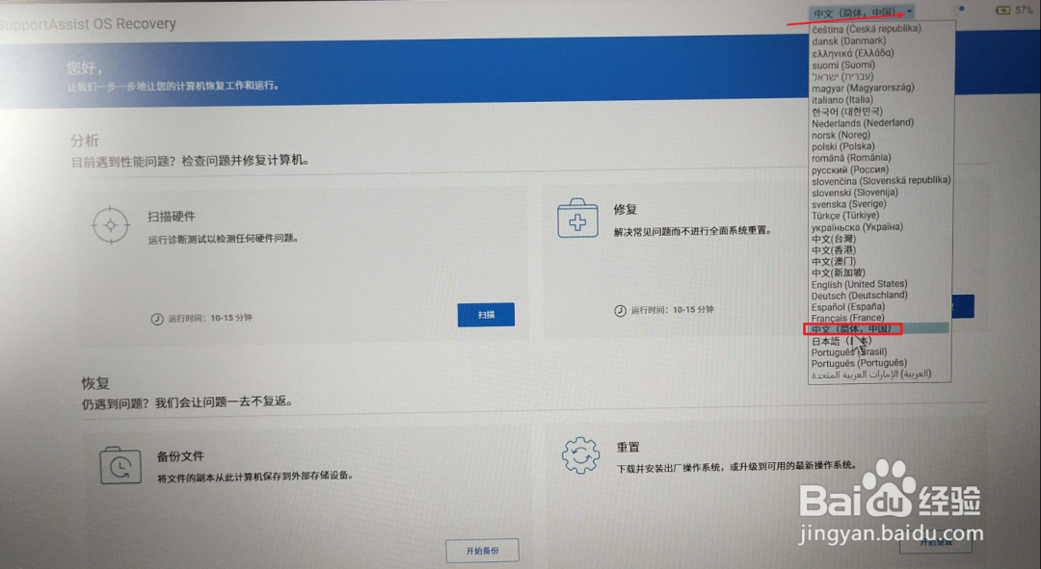The height and width of the screenshot is (569, 1041).
Task: Pick slovenski (Slovenija) language
Action: [x=854, y=193]
